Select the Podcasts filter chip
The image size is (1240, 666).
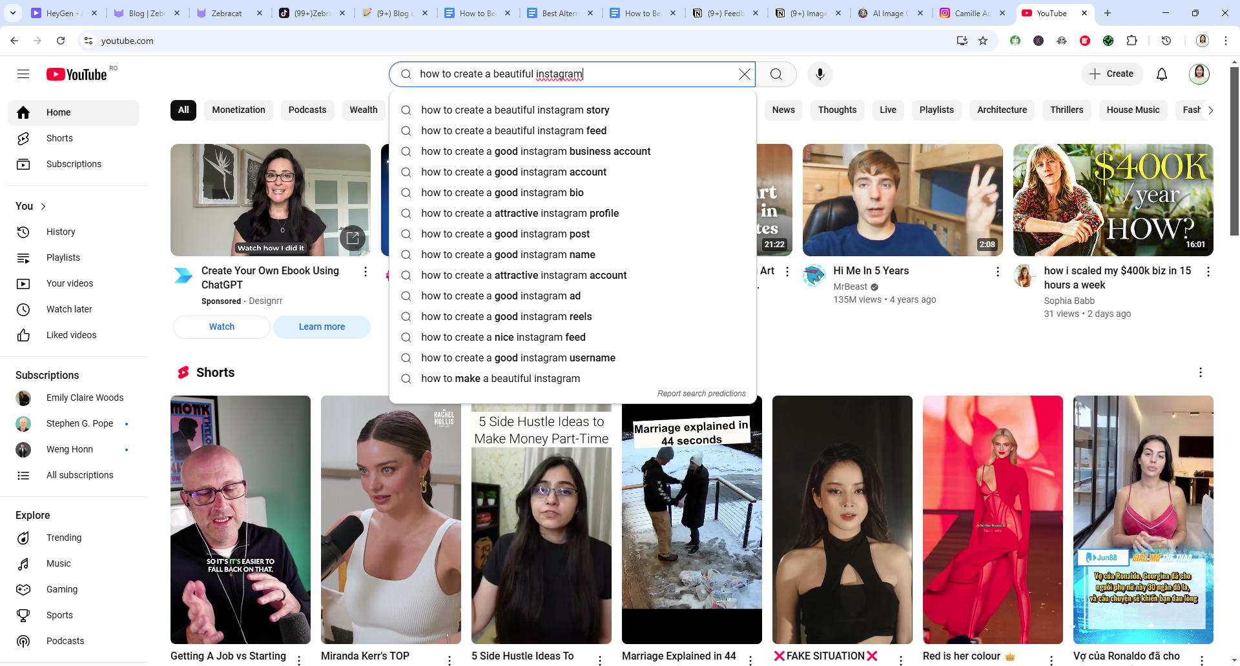click(x=307, y=110)
